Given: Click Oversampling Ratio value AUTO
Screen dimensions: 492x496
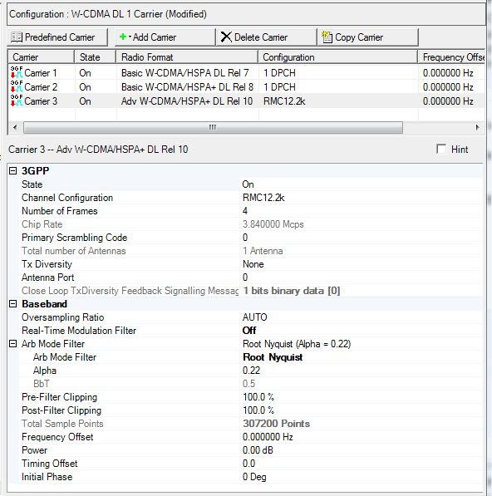Looking at the screenshot, I should pos(254,317).
